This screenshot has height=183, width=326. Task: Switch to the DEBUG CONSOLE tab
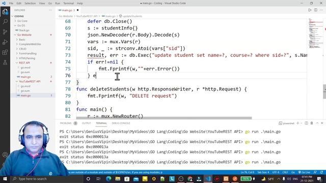click(121, 123)
